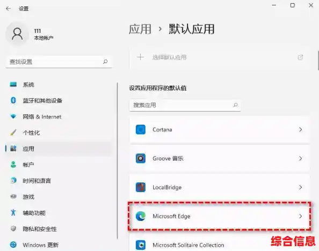Click the open-external icon on 选择默认应用 row
This screenshot has height=251, width=319.
300,57
